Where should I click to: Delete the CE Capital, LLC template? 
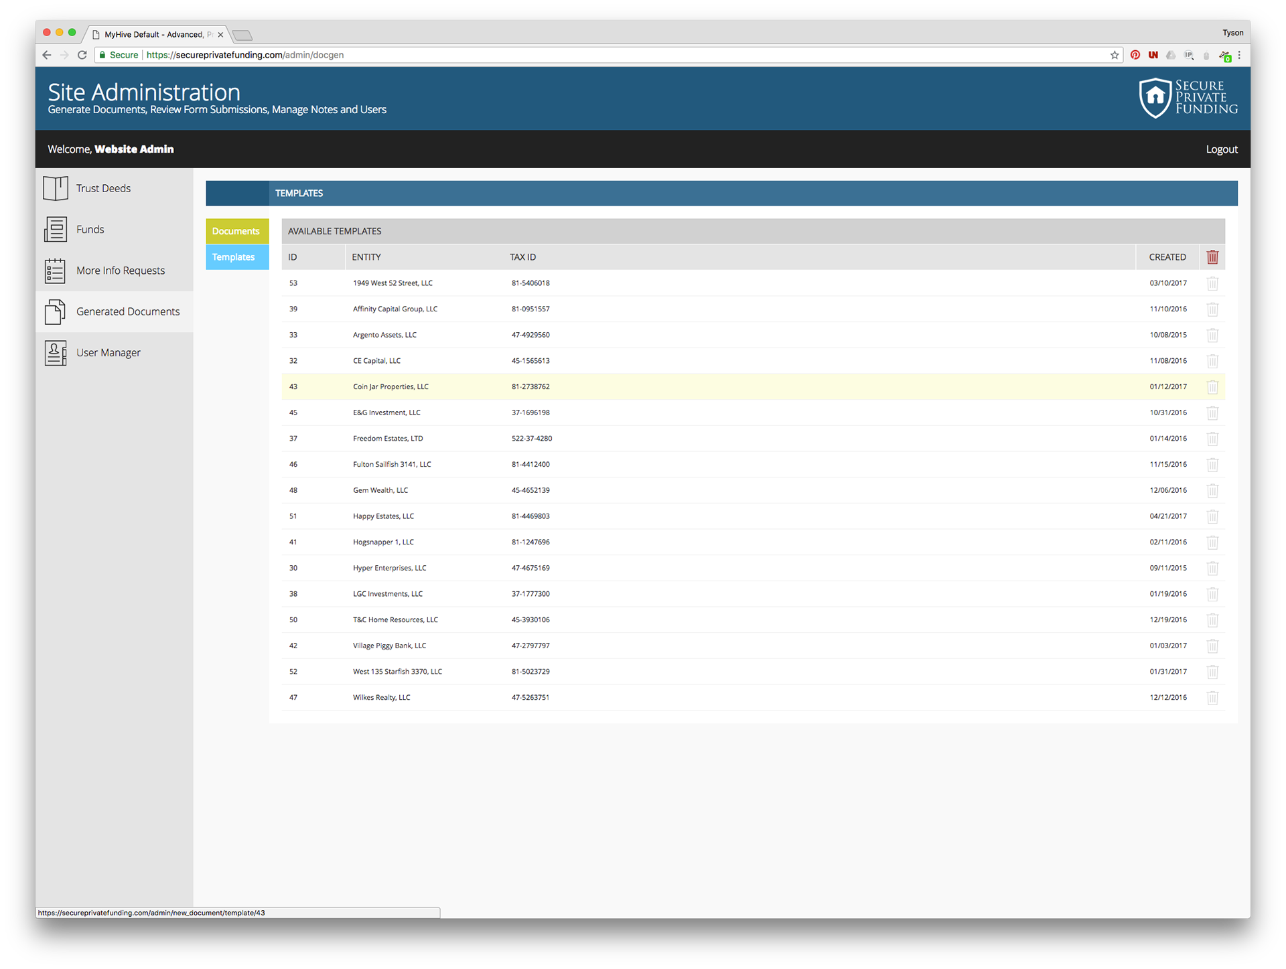point(1212,361)
